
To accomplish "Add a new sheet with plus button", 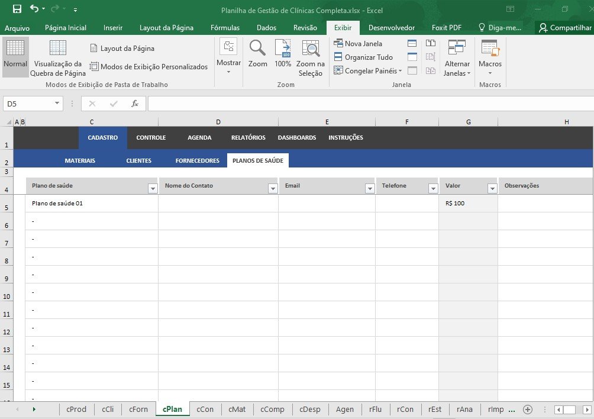I will tap(528, 409).
